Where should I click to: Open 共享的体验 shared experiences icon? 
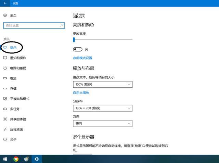pyautogui.click(x=5, y=119)
